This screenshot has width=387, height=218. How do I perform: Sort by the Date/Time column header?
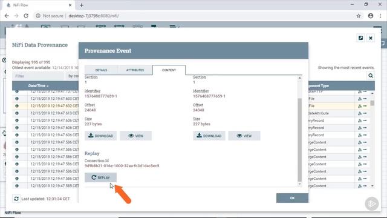click(x=38, y=86)
